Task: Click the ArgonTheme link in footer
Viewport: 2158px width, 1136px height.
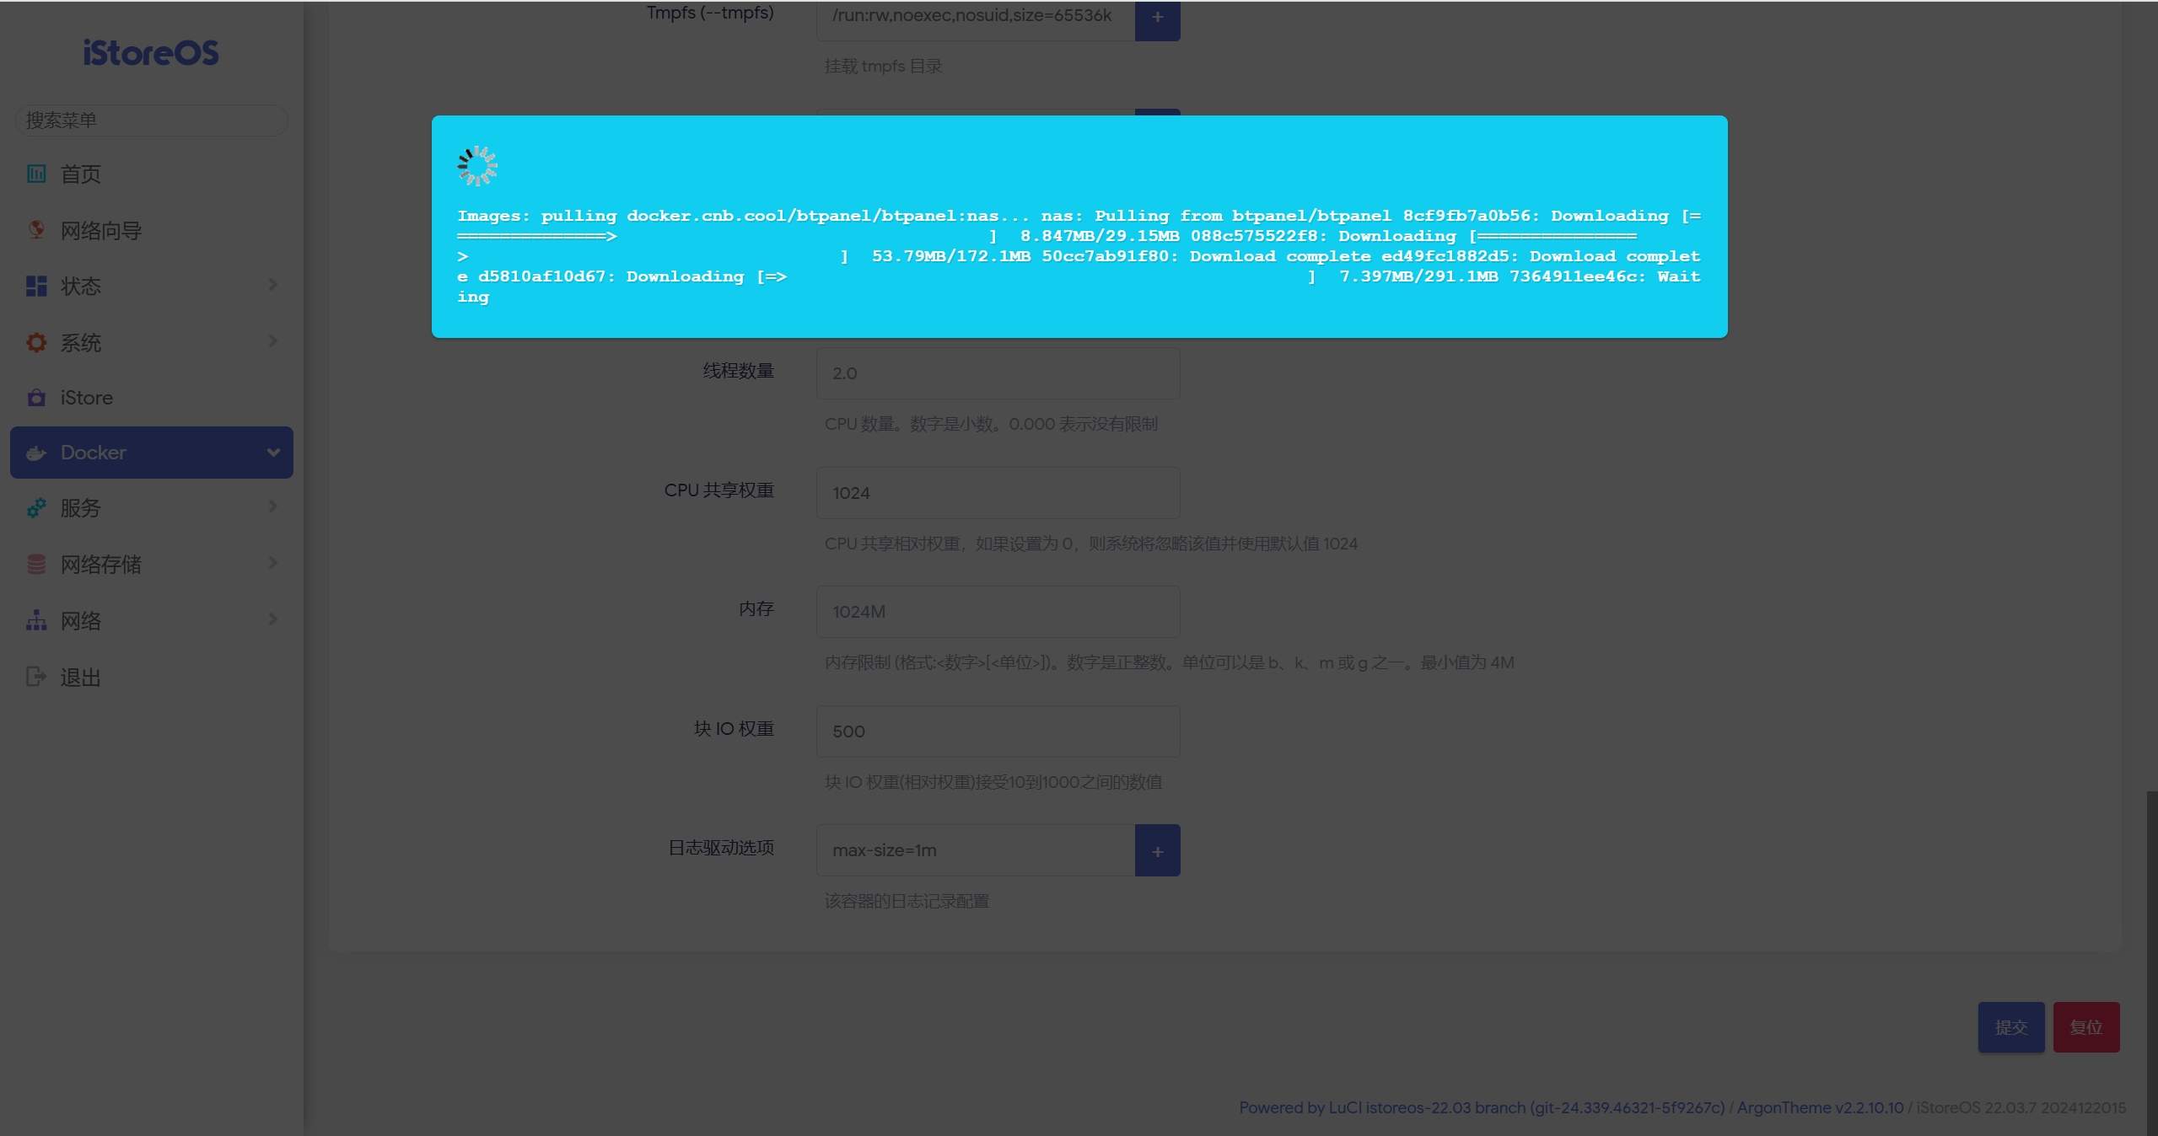Action: (x=1819, y=1107)
